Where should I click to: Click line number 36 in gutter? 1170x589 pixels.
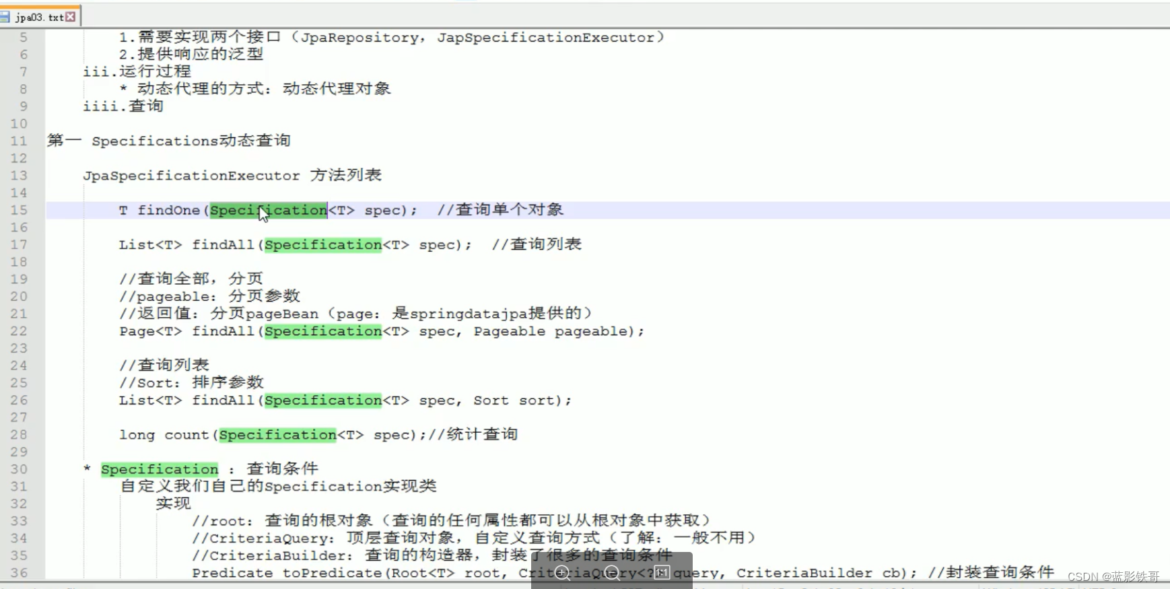[19, 573]
